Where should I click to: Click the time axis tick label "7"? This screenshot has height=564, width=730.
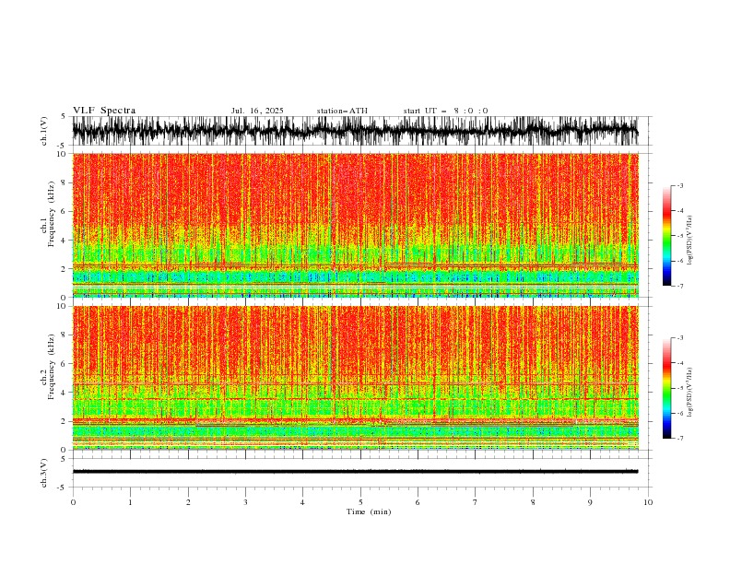coord(476,502)
